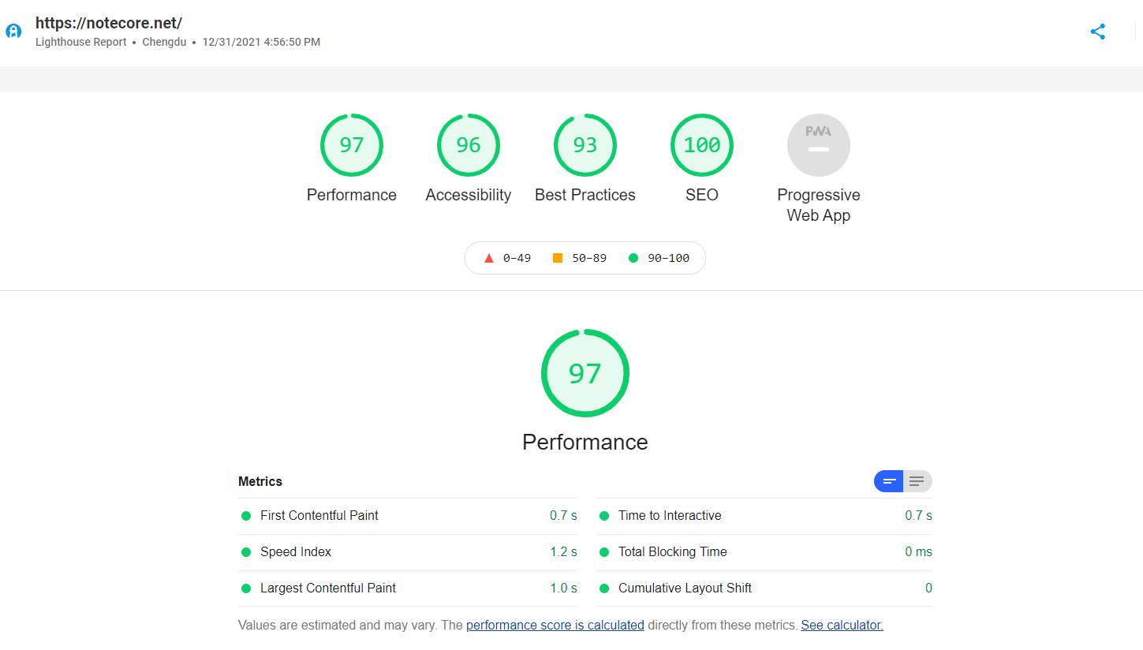Click the share icon at top right
Image resolution: width=1143 pixels, height=650 pixels.
click(1097, 32)
